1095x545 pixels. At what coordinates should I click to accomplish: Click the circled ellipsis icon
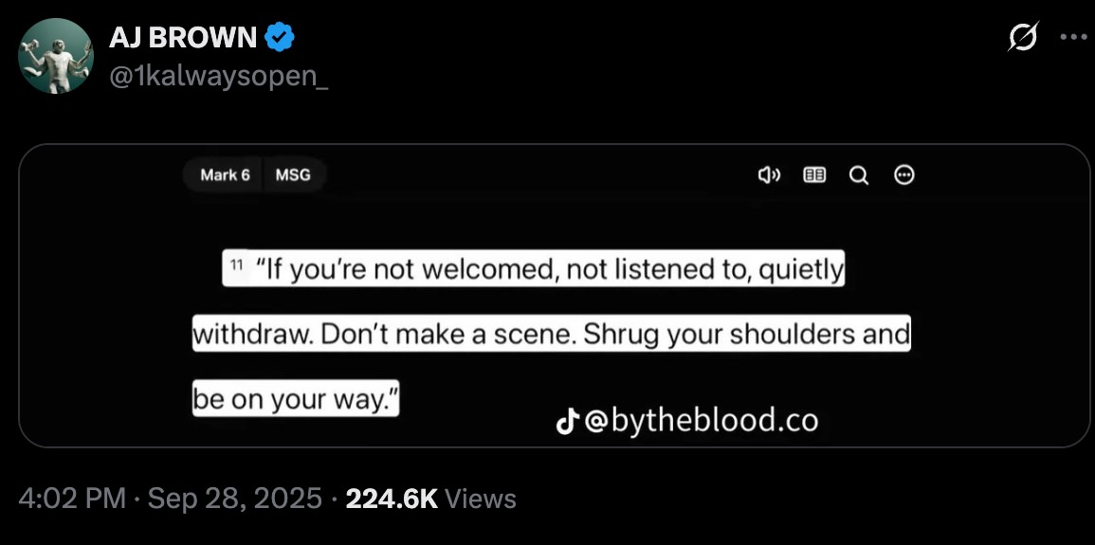pyautogui.click(x=904, y=175)
